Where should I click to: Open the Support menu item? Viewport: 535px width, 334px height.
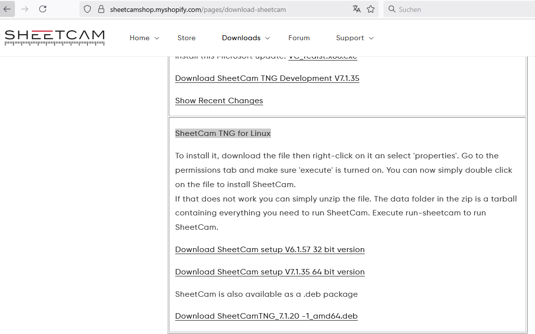[x=350, y=38]
